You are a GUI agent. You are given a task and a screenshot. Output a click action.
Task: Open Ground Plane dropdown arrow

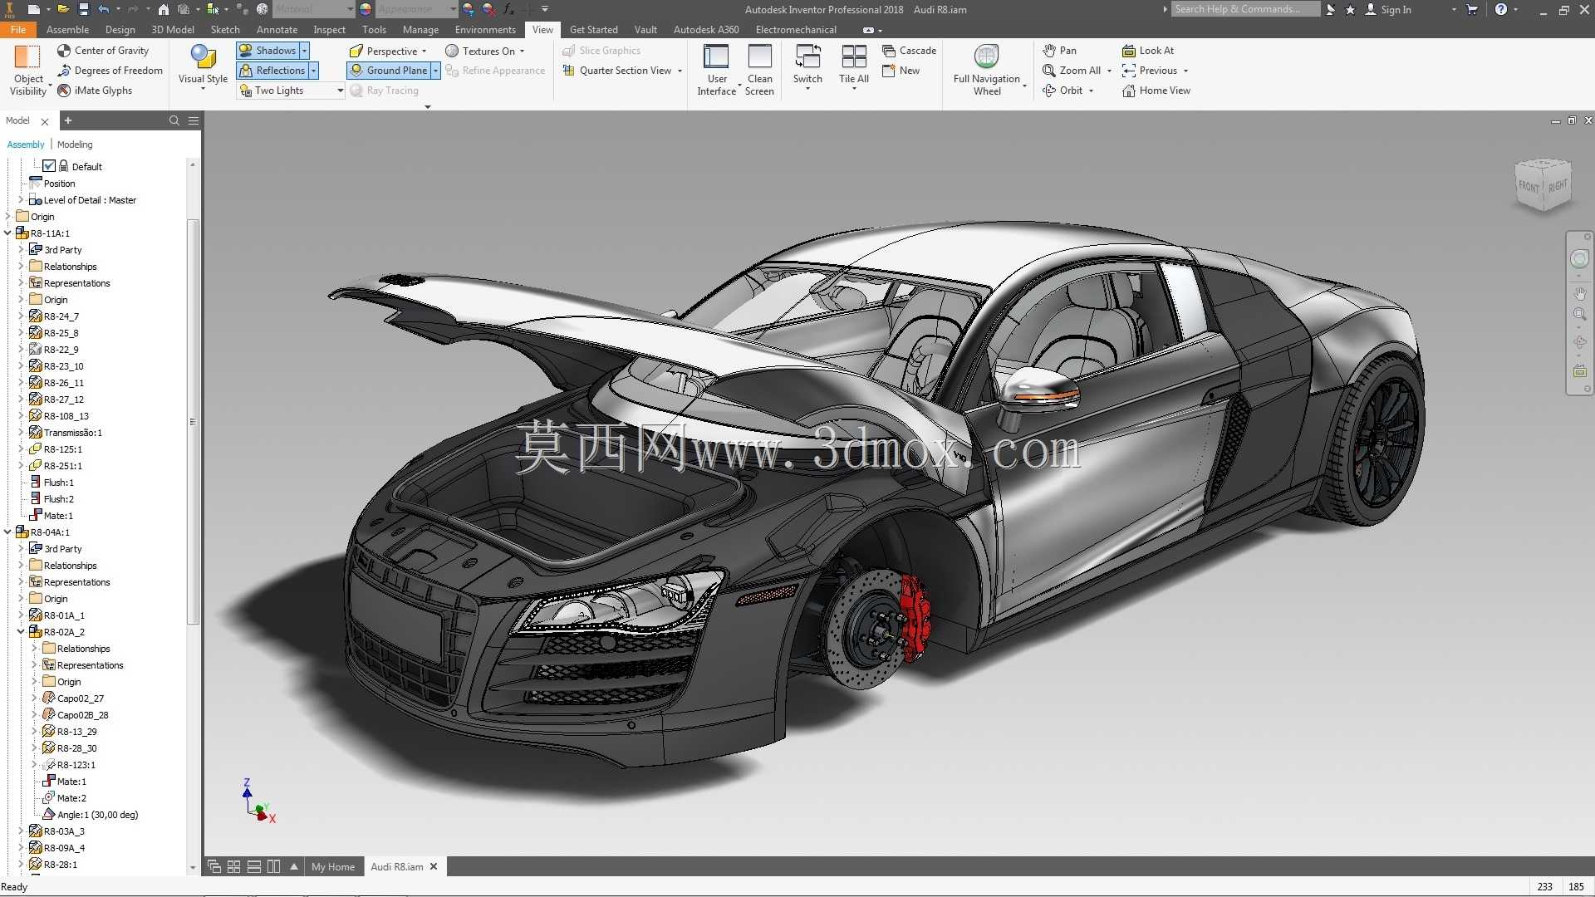coord(435,71)
